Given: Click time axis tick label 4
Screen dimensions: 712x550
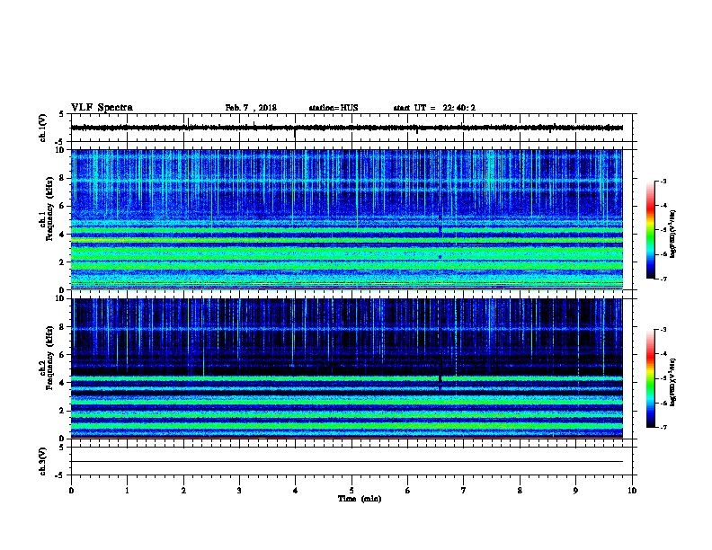Looking at the screenshot, I should coord(295,490).
